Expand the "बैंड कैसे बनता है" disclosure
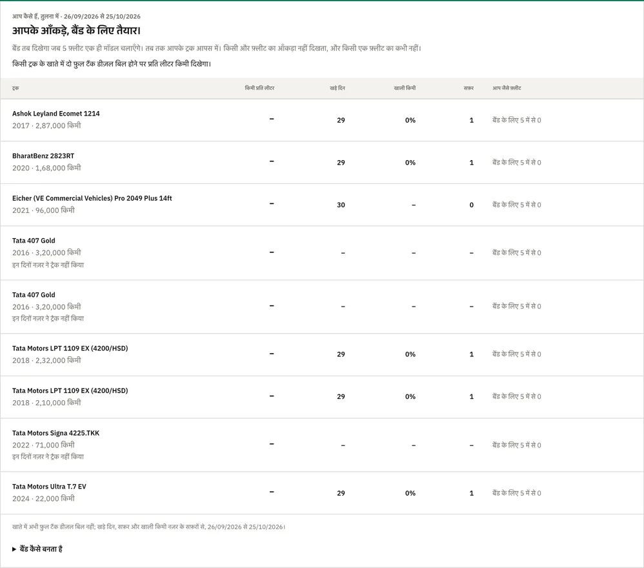The image size is (644, 568). (37, 549)
